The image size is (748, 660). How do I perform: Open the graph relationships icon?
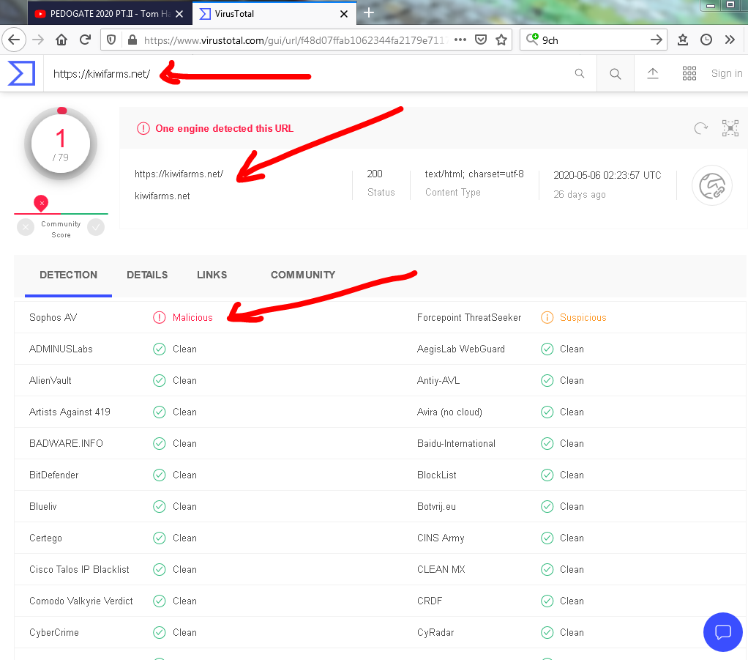730,128
